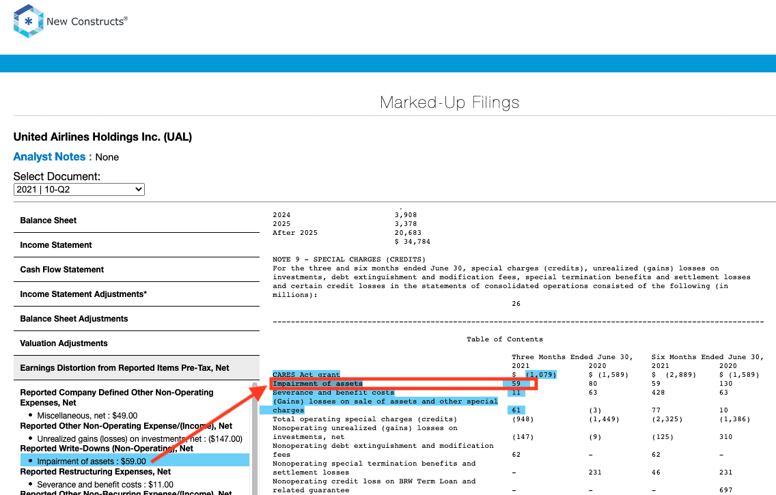Click the highlighted CARES Act grant row label
The width and height of the screenshot is (776, 495).
(306, 375)
